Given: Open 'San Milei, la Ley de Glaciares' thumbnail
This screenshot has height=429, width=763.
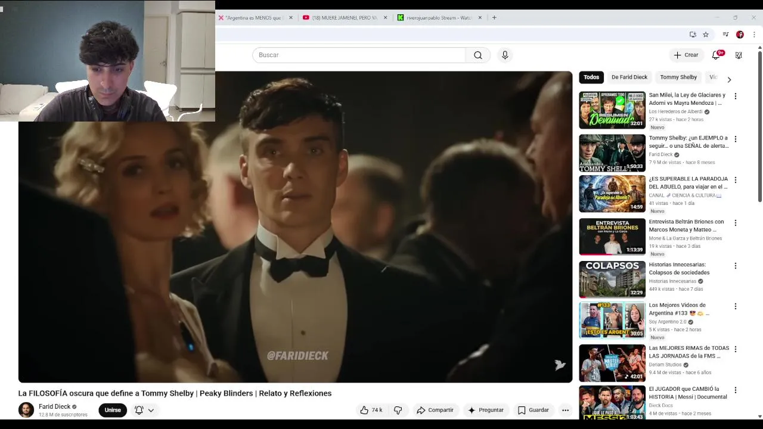Looking at the screenshot, I should click(612, 110).
